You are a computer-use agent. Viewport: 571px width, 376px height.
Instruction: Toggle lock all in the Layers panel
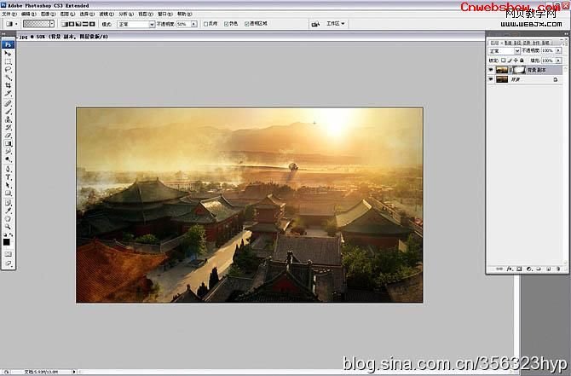coord(522,61)
